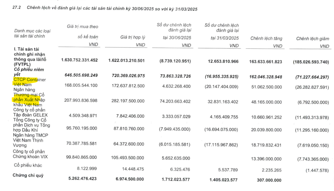Viewport: 334px width, 191px height.
Task: Click the 'Chênh lệch tăng' column header
Action: point(266,39)
